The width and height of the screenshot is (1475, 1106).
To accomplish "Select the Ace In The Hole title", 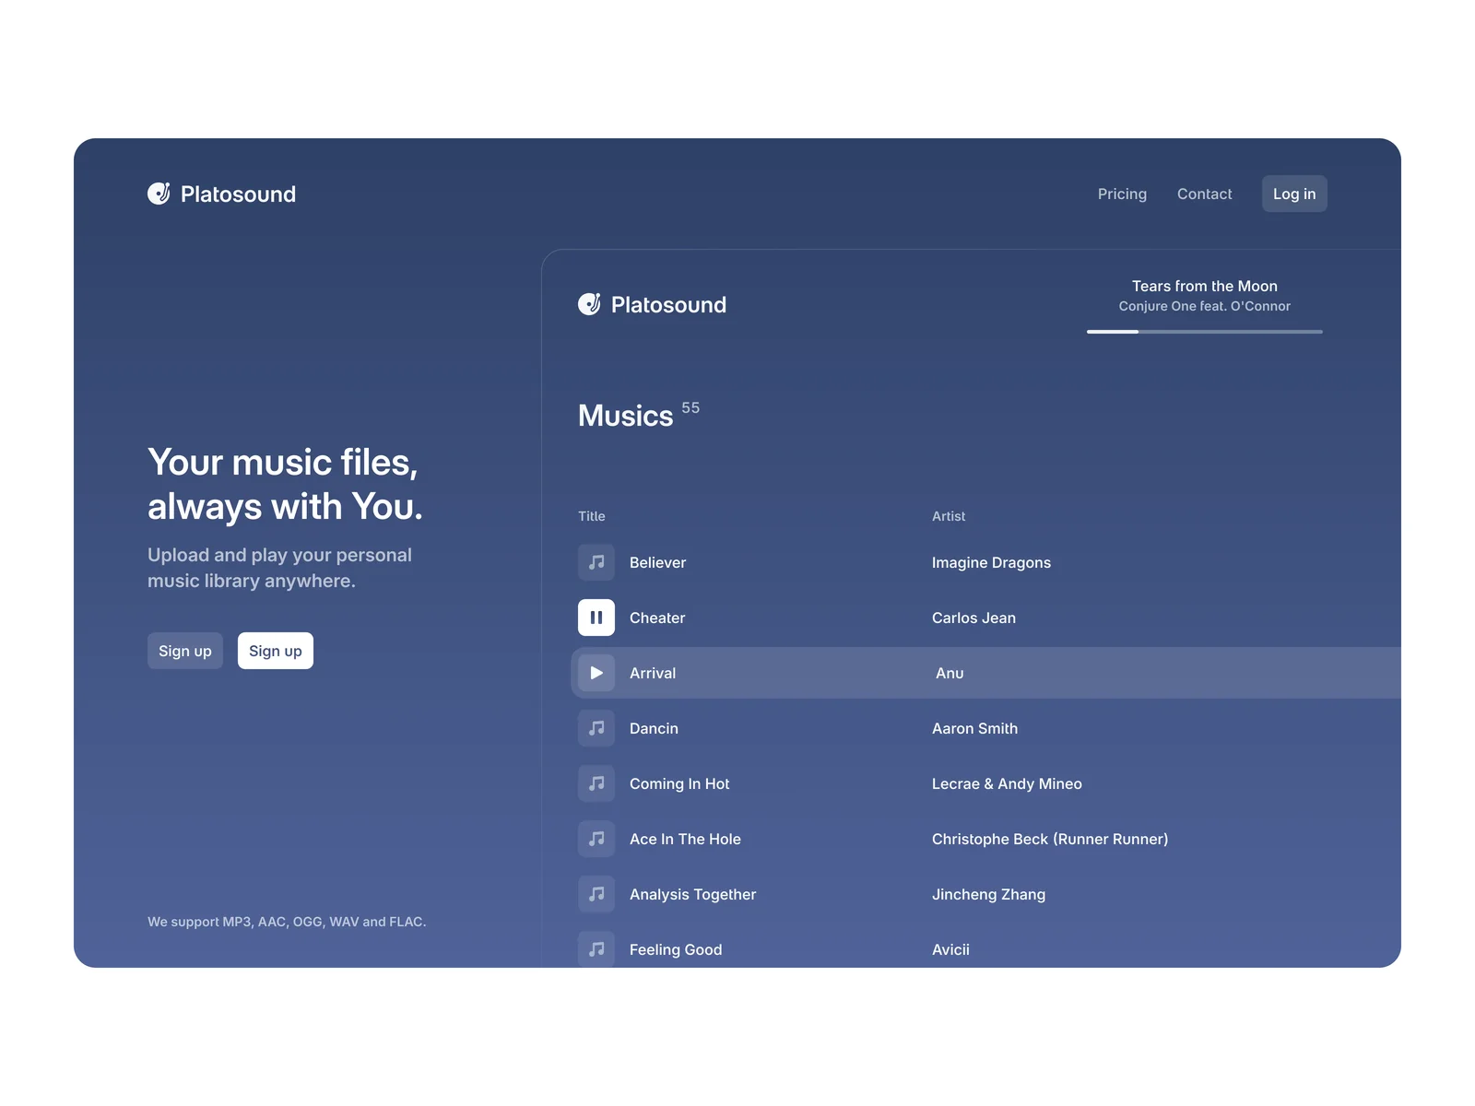I will click(x=685, y=839).
